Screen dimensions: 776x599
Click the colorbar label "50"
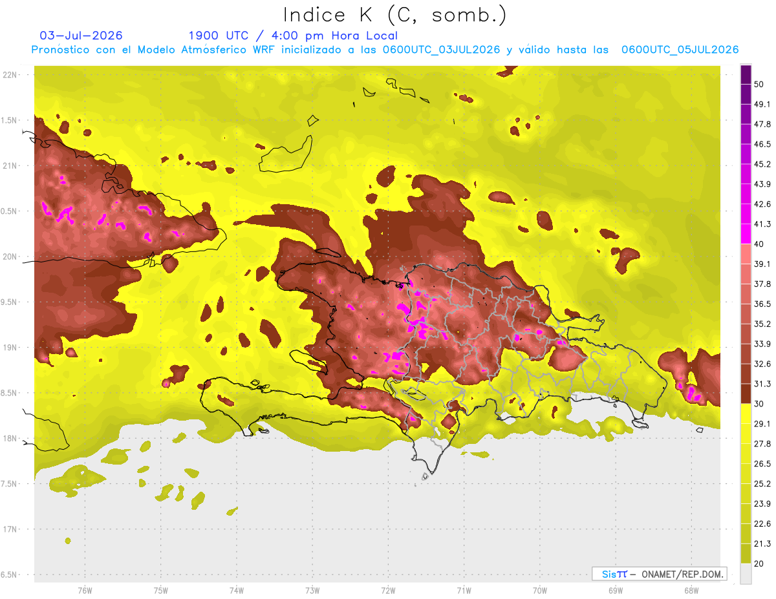tap(759, 84)
